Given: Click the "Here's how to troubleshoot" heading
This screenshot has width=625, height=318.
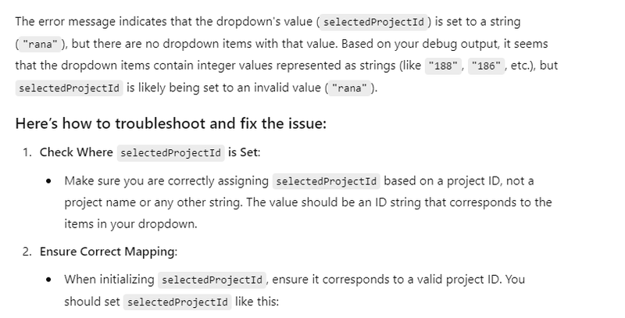Looking at the screenshot, I should [x=170, y=123].
